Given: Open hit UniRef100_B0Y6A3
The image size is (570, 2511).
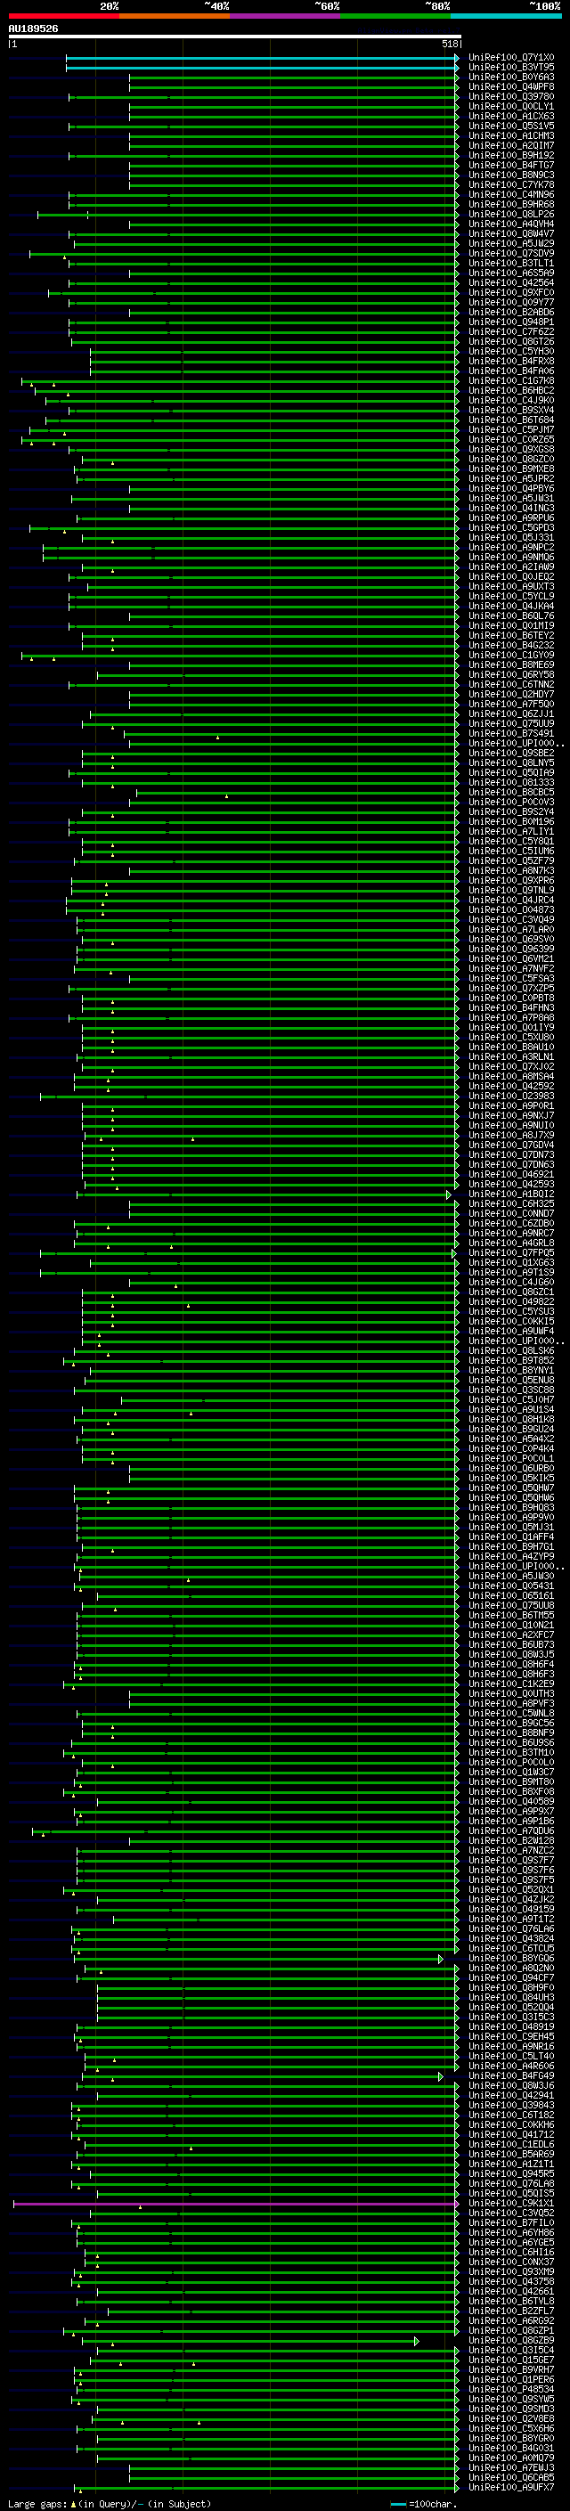Looking at the screenshot, I should tap(511, 77).
